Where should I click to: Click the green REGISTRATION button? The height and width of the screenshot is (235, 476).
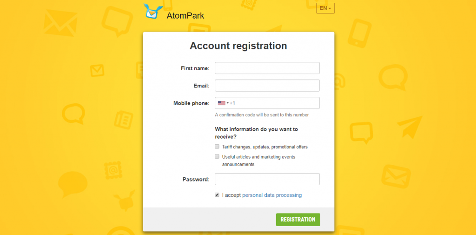(x=298, y=220)
